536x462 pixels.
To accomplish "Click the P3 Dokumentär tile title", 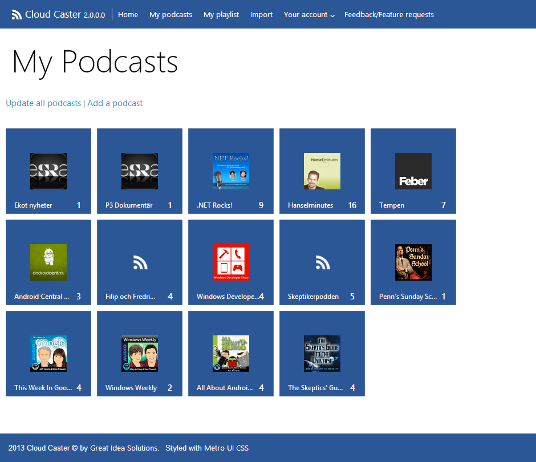I will pos(129,205).
